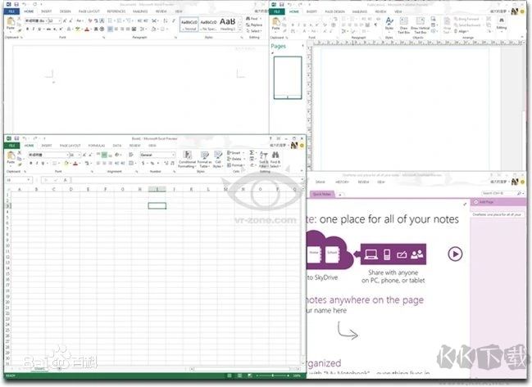The height and width of the screenshot is (387, 532).
Task: Open Word font size dropdown
Action: coord(60,21)
